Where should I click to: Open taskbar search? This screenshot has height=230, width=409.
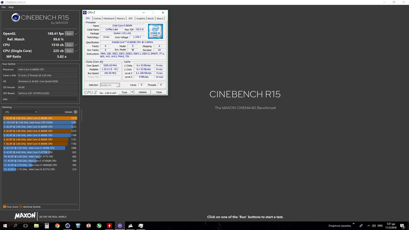pyautogui.click(x=15, y=226)
